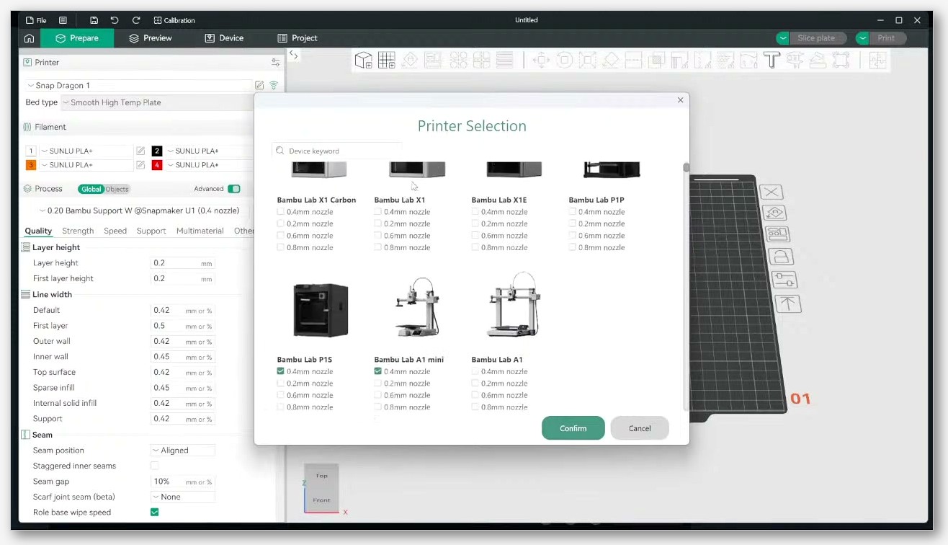Screen dimensions: 948x545
Task: Open the Seam position Aligned dropdown
Action: (183, 451)
